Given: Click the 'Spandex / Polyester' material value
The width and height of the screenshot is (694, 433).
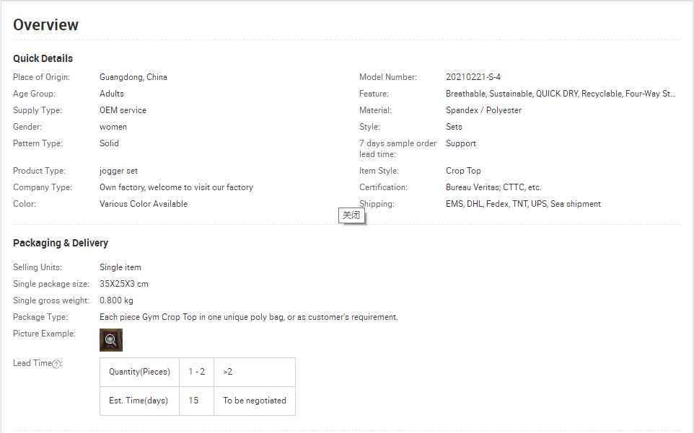Looking at the screenshot, I should (484, 110).
